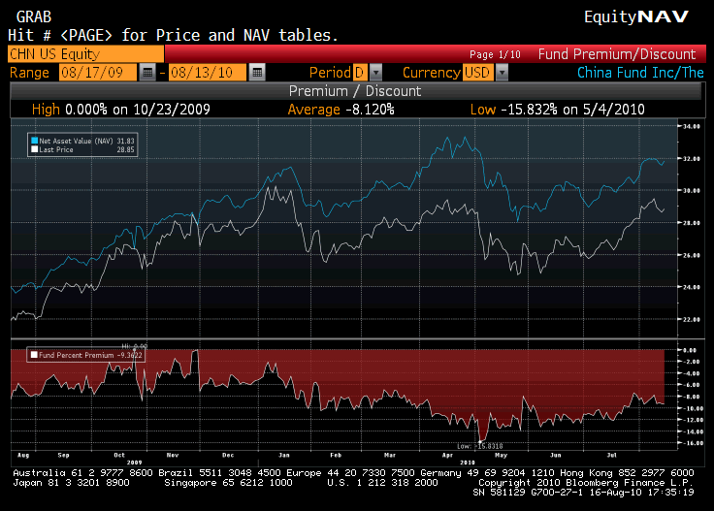Image resolution: width=714 pixels, height=511 pixels.
Task: Open the start date calendar picker
Action: tap(147, 73)
